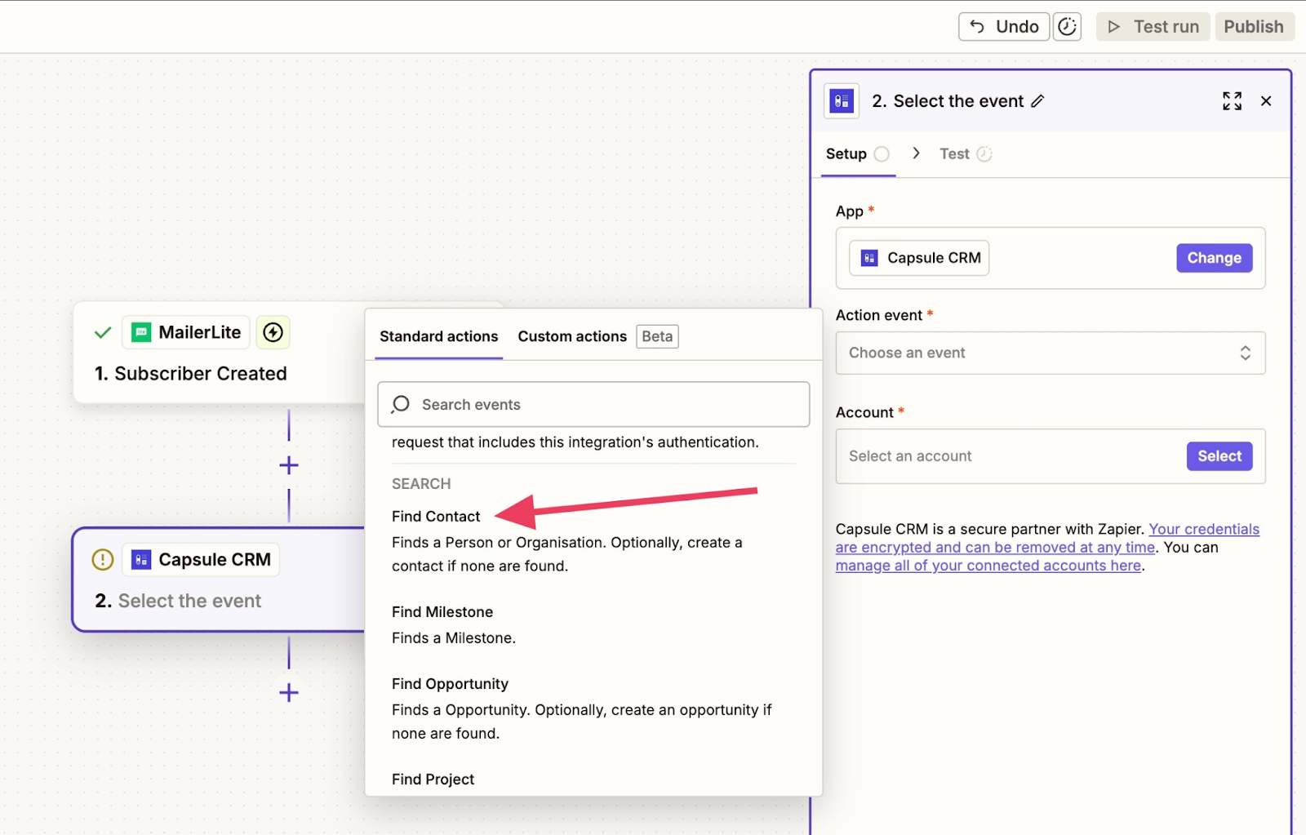Click the Test tab status clock icon
The image size is (1306, 835).
(984, 154)
